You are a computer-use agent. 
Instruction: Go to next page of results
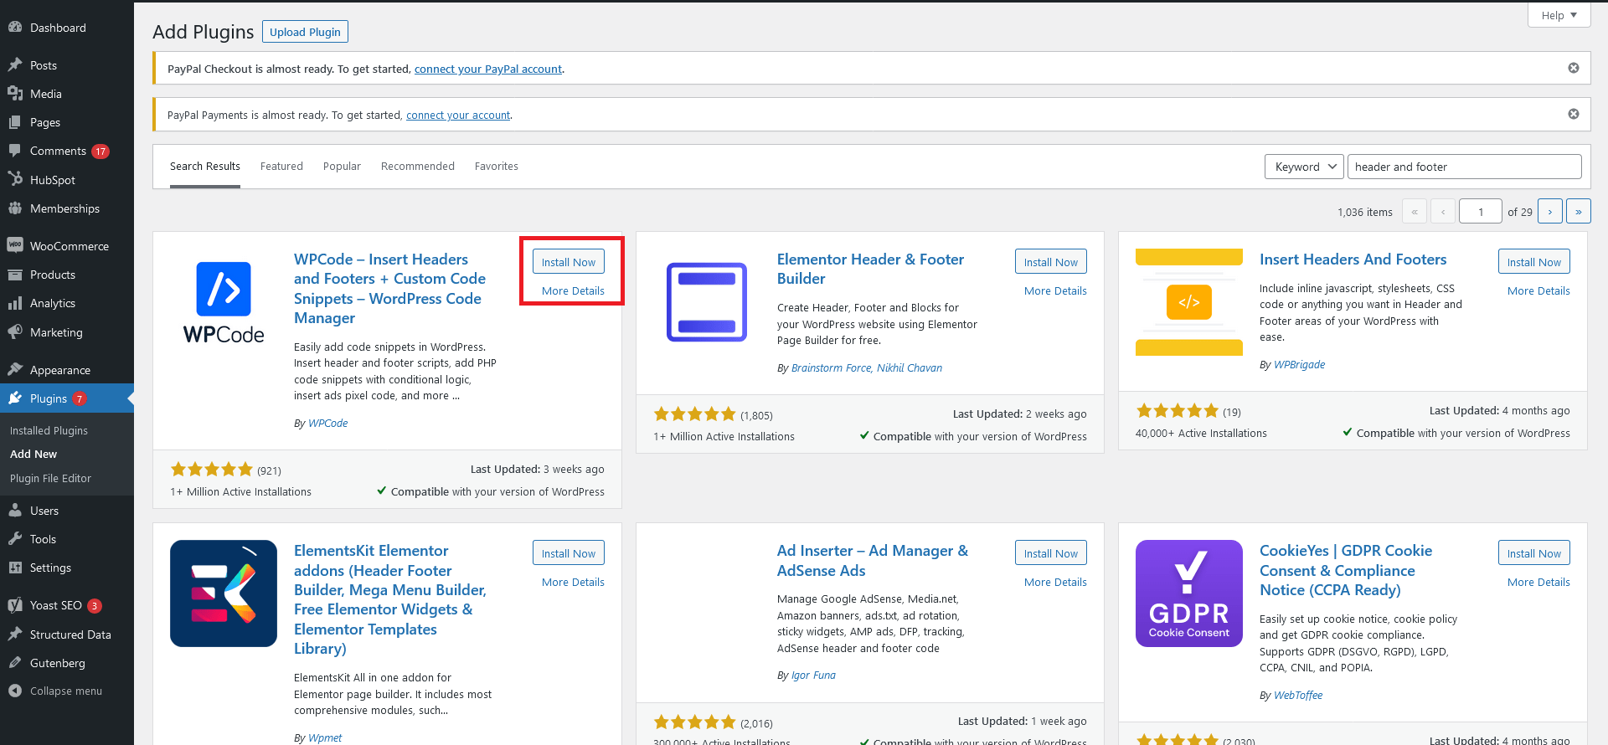tap(1550, 212)
